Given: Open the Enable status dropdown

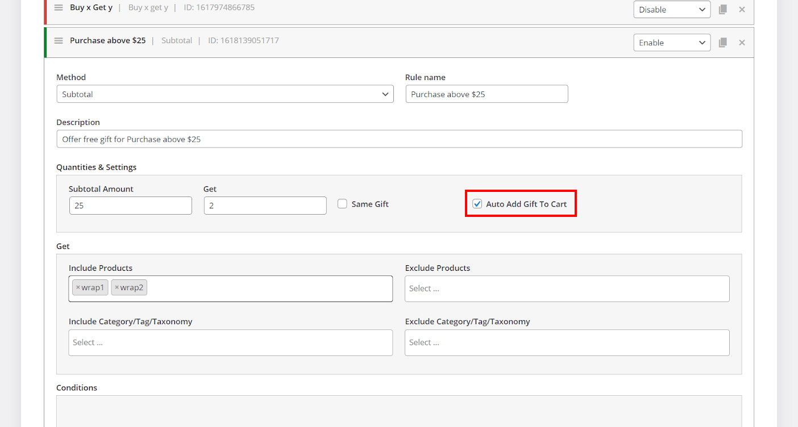Looking at the screenshot, I should click(x=671, y=43).
